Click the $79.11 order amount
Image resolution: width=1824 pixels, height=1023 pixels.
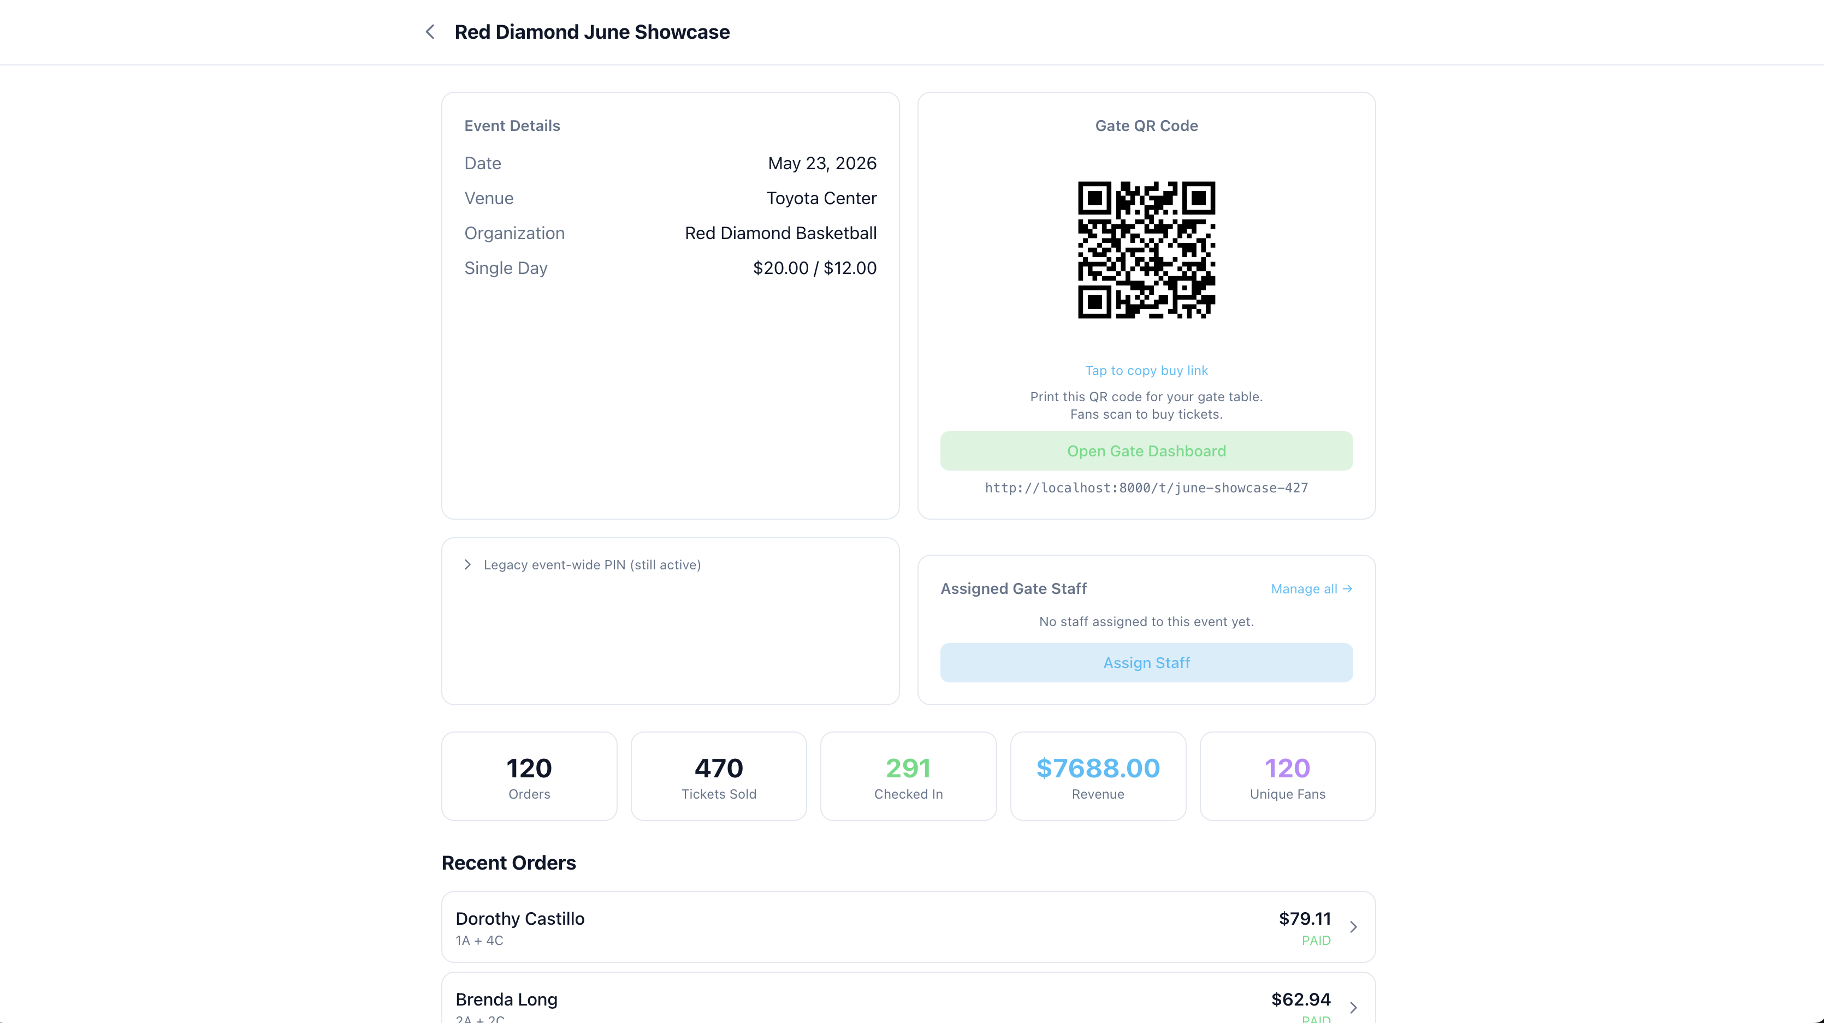click(x=1304, y=919)
